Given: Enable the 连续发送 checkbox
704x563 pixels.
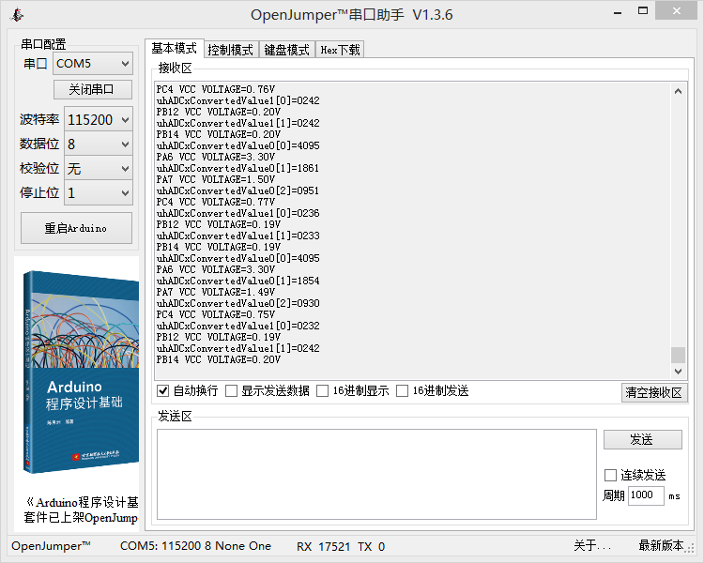Looking at the screenshot, I should (x=611, y=475).
